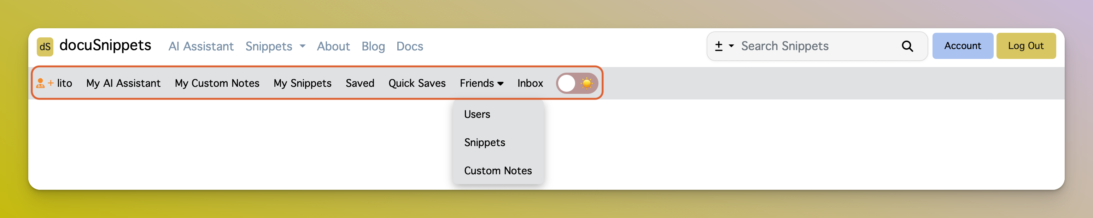Click the sun icon on theme switch
Screen dimensions: 1093x218
pyautogui.click(x=586, y=83)
